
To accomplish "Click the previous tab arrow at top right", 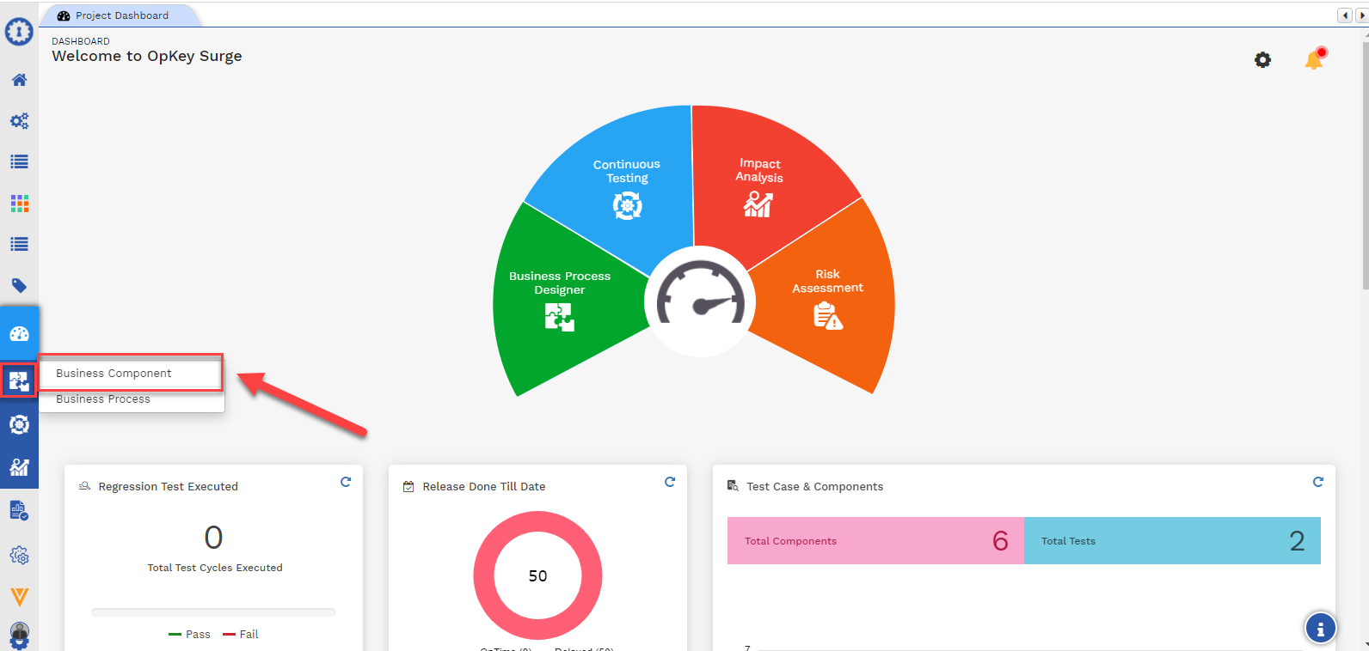I will pyautogui.click(x=1345, y=15).
